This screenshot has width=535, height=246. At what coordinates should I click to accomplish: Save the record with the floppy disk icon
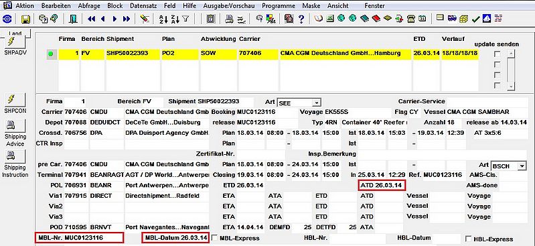click(25, 19)
